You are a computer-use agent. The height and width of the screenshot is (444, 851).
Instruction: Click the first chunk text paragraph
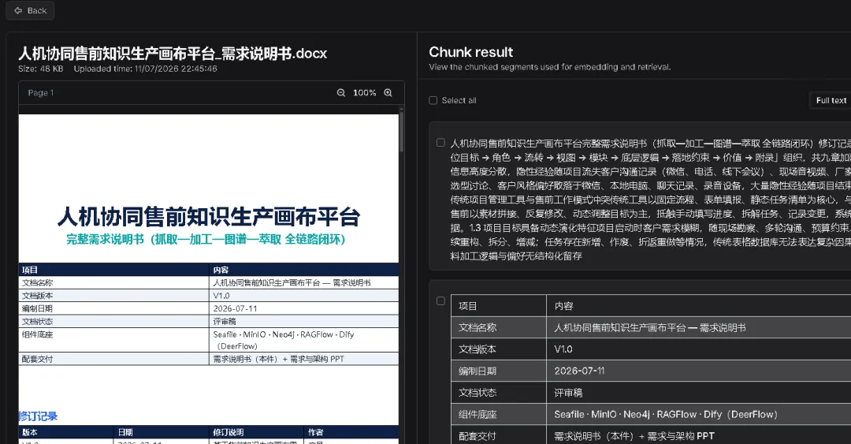pos(650,200)
